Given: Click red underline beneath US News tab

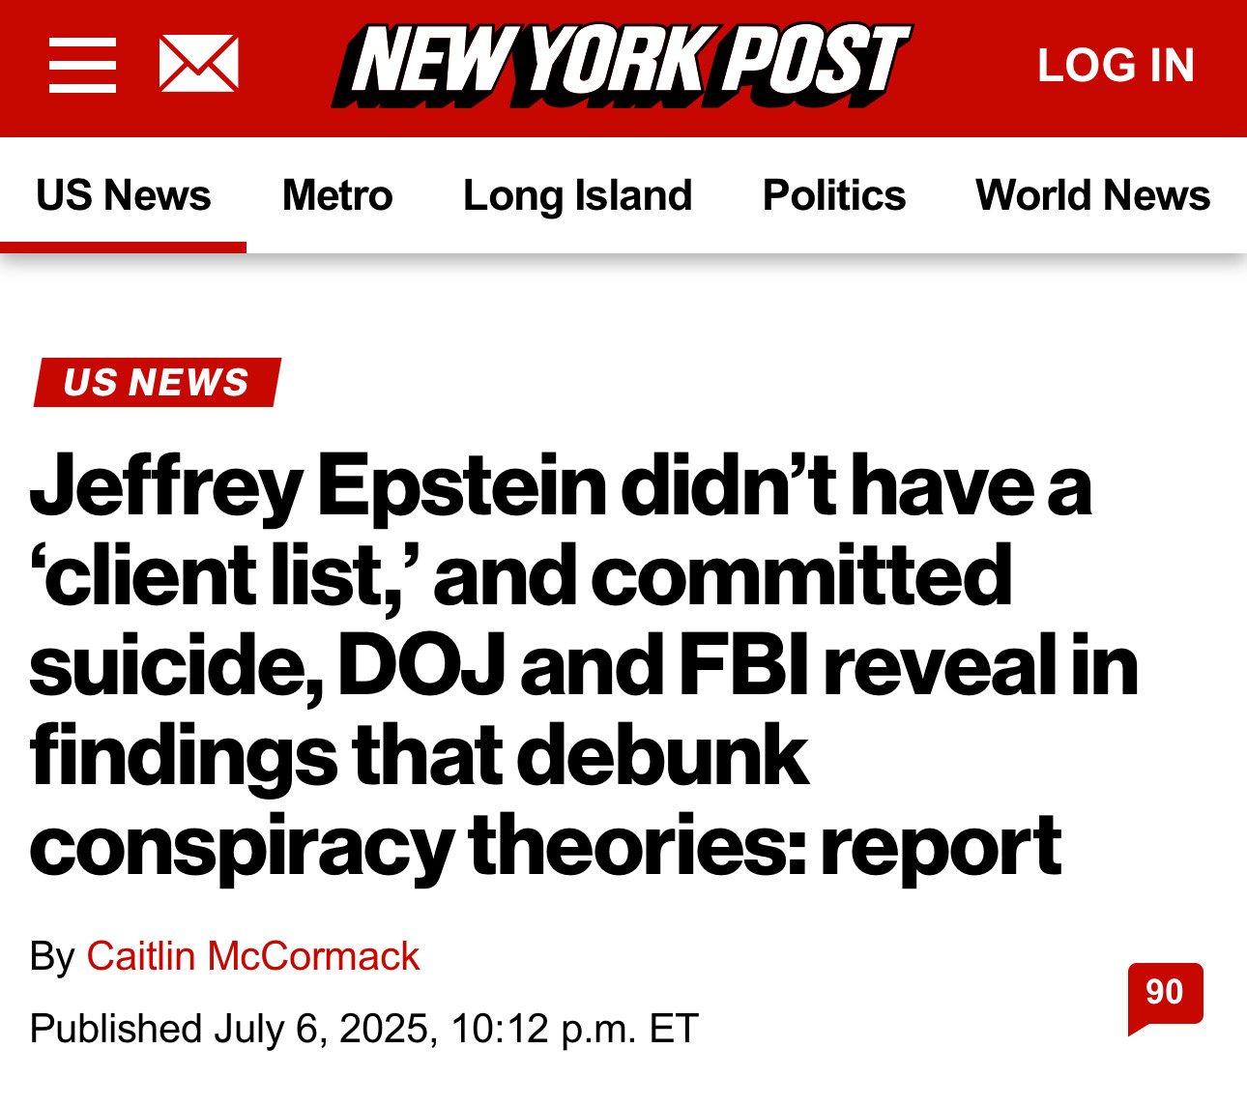Looking at the screenshot, I should pos(123,248).
